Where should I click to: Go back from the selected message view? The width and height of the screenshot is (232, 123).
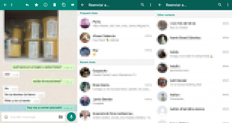click(5, 5)
